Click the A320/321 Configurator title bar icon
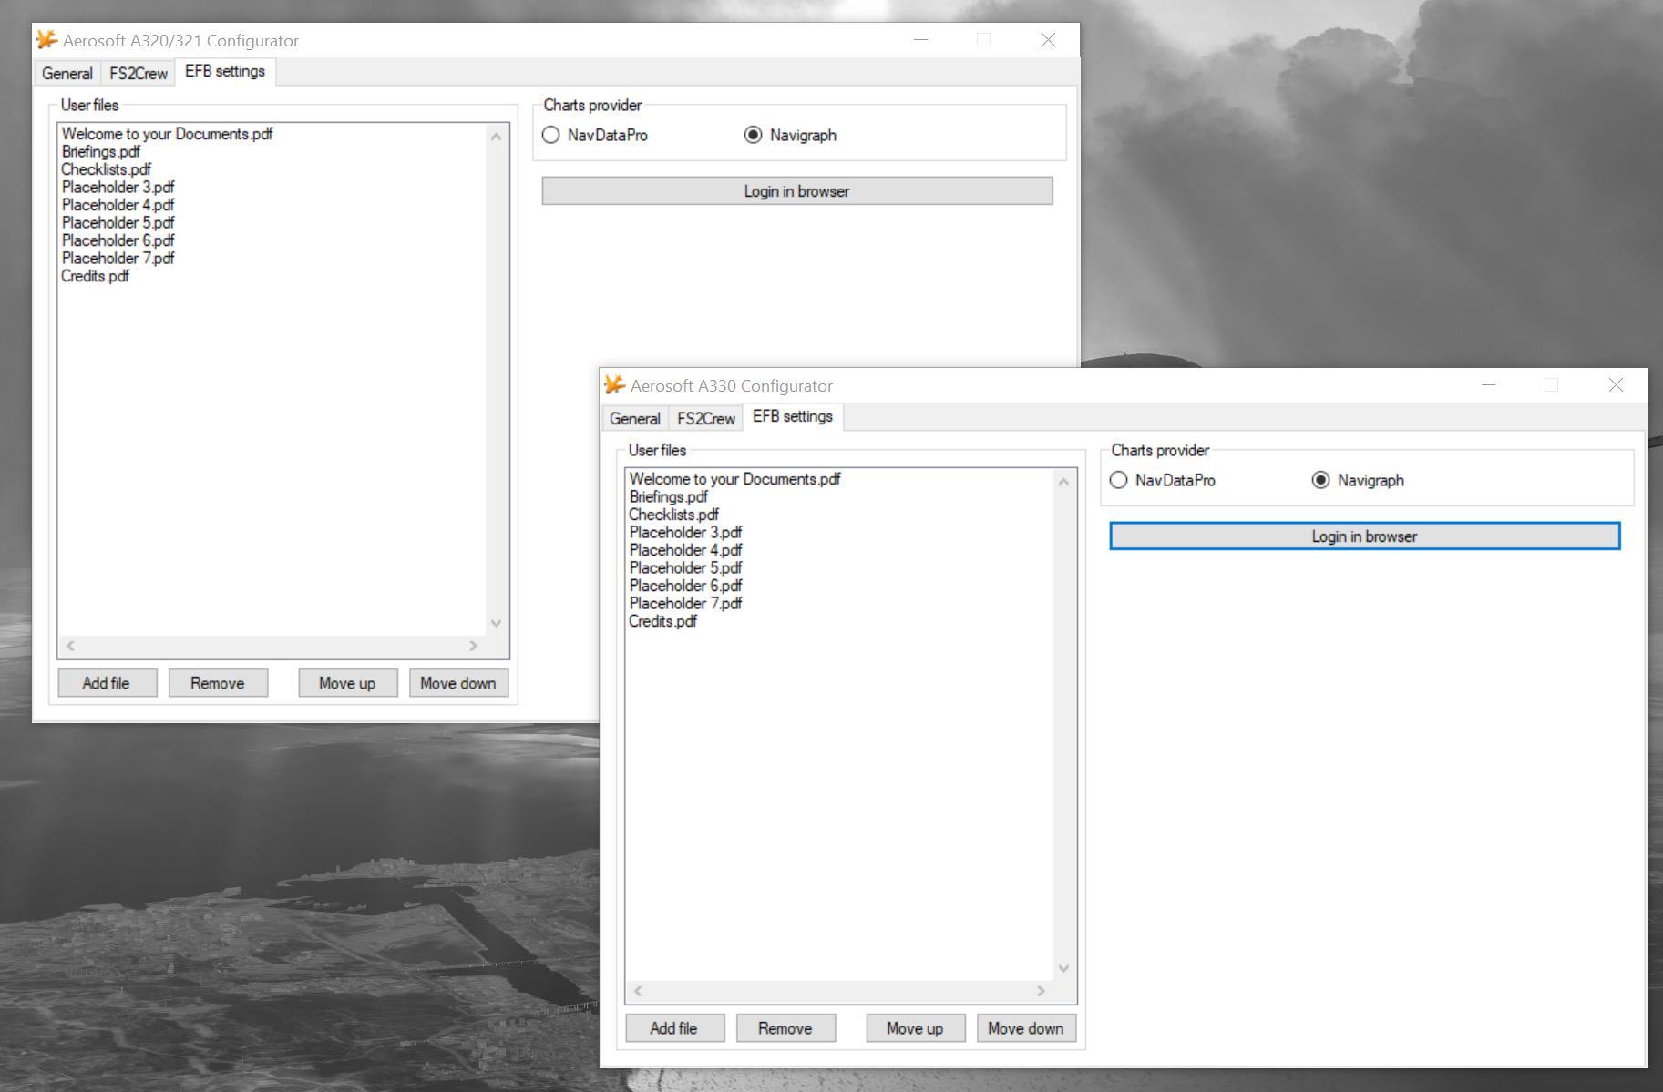Screen dimensions: 1663x1092 point(47,40)
